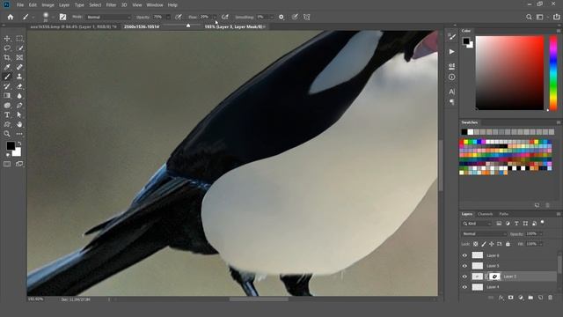Select the Frame tool
This screenshot has width=563, height=317.
click(19, 57)
